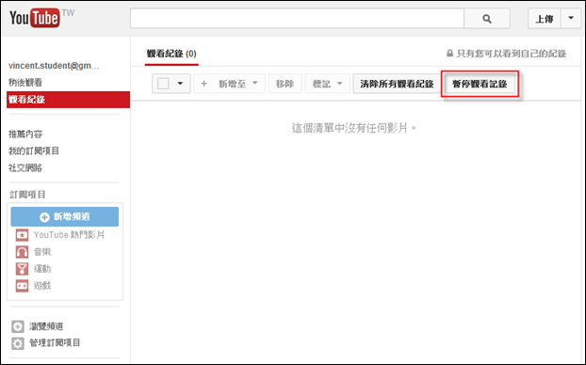Click the 訂閱項目 heading
The width and height of the screenshot is (586, 365).
pyautogui.click(x=27, y=195)
